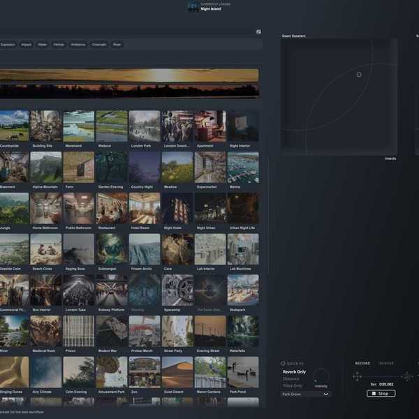Select the Submerged environment thumbnail
This screenshot has height=419, width=419.
[112, 249]
